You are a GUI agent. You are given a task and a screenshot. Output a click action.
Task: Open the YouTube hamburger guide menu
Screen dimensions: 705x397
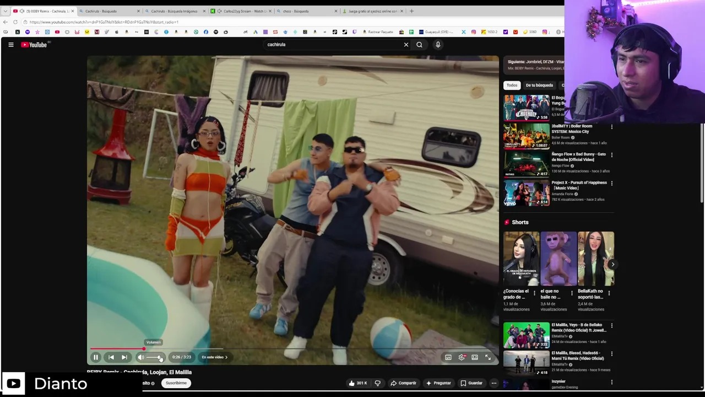(x=10, y=45)
